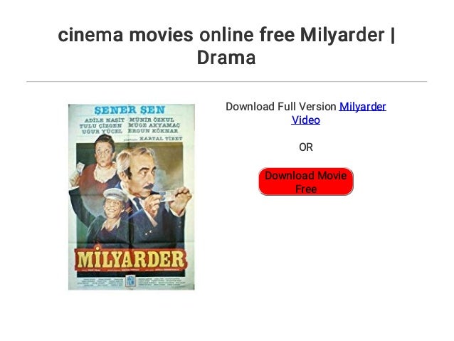
Task: Click the word 'Drama' in the heading
Action: click(x=226, y=58)
